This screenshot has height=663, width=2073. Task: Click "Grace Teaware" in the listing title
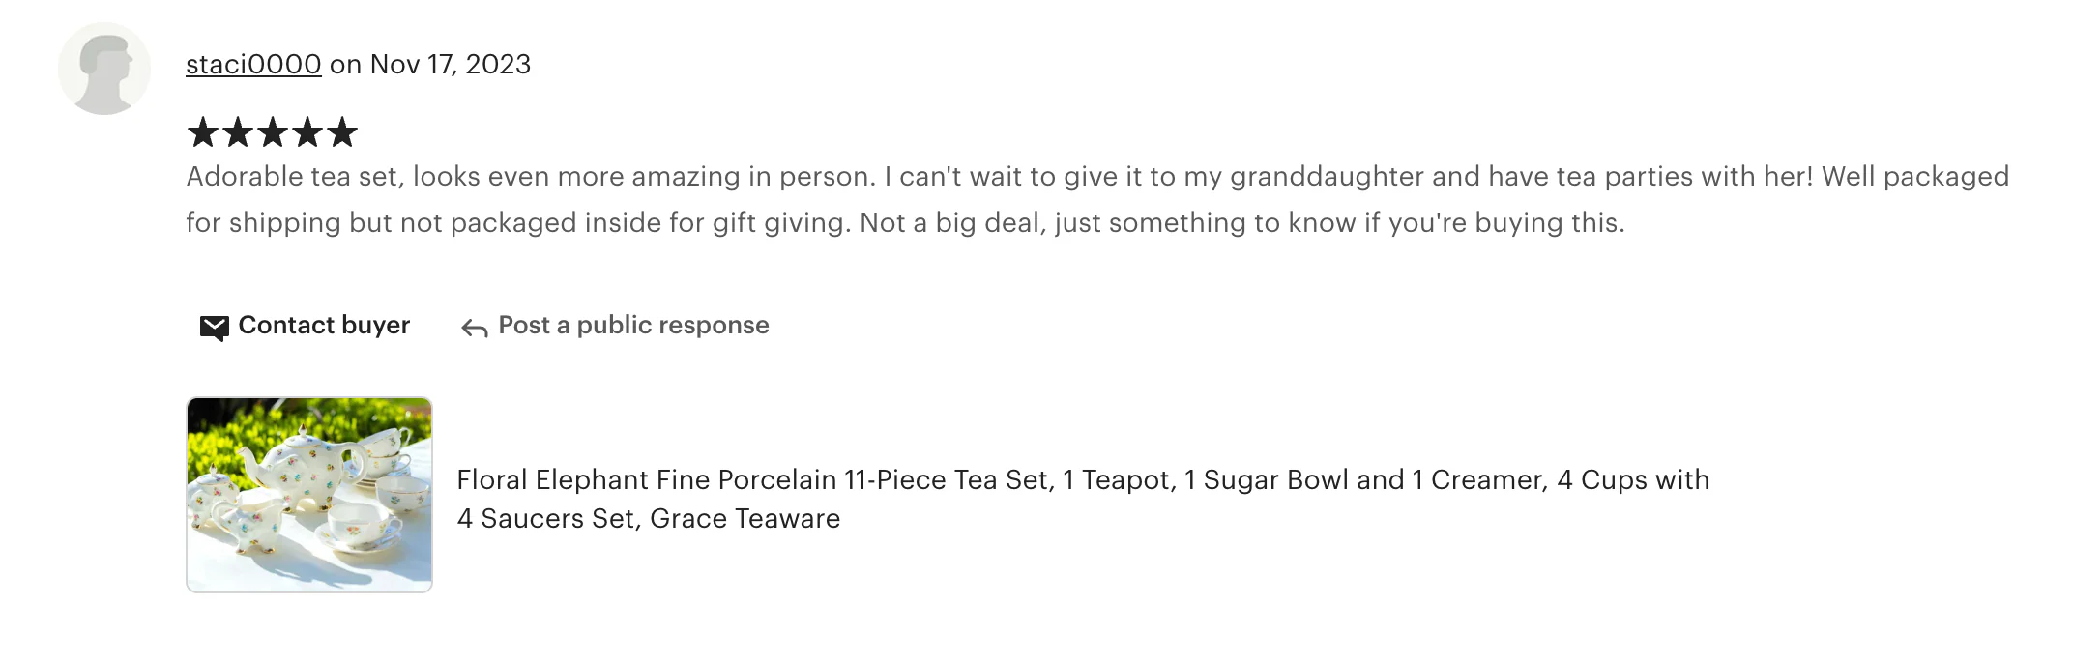745,519
